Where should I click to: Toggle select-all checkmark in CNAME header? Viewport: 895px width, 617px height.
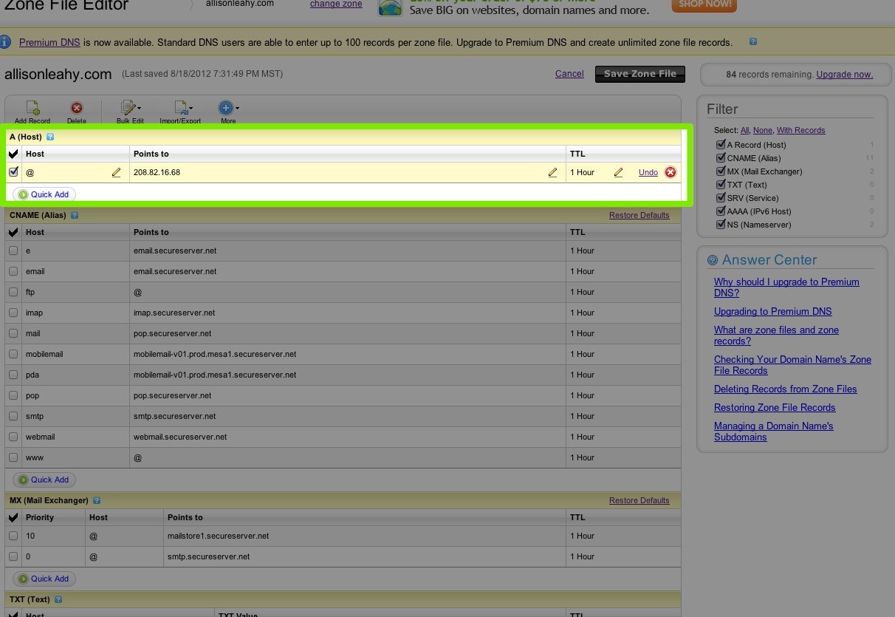13,232
